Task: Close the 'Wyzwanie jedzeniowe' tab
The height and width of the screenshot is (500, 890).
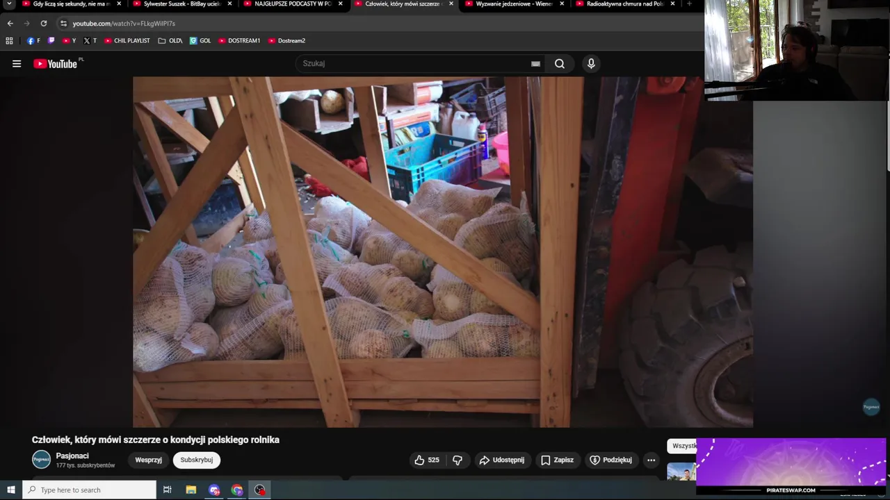Action: tap(561, 4)
